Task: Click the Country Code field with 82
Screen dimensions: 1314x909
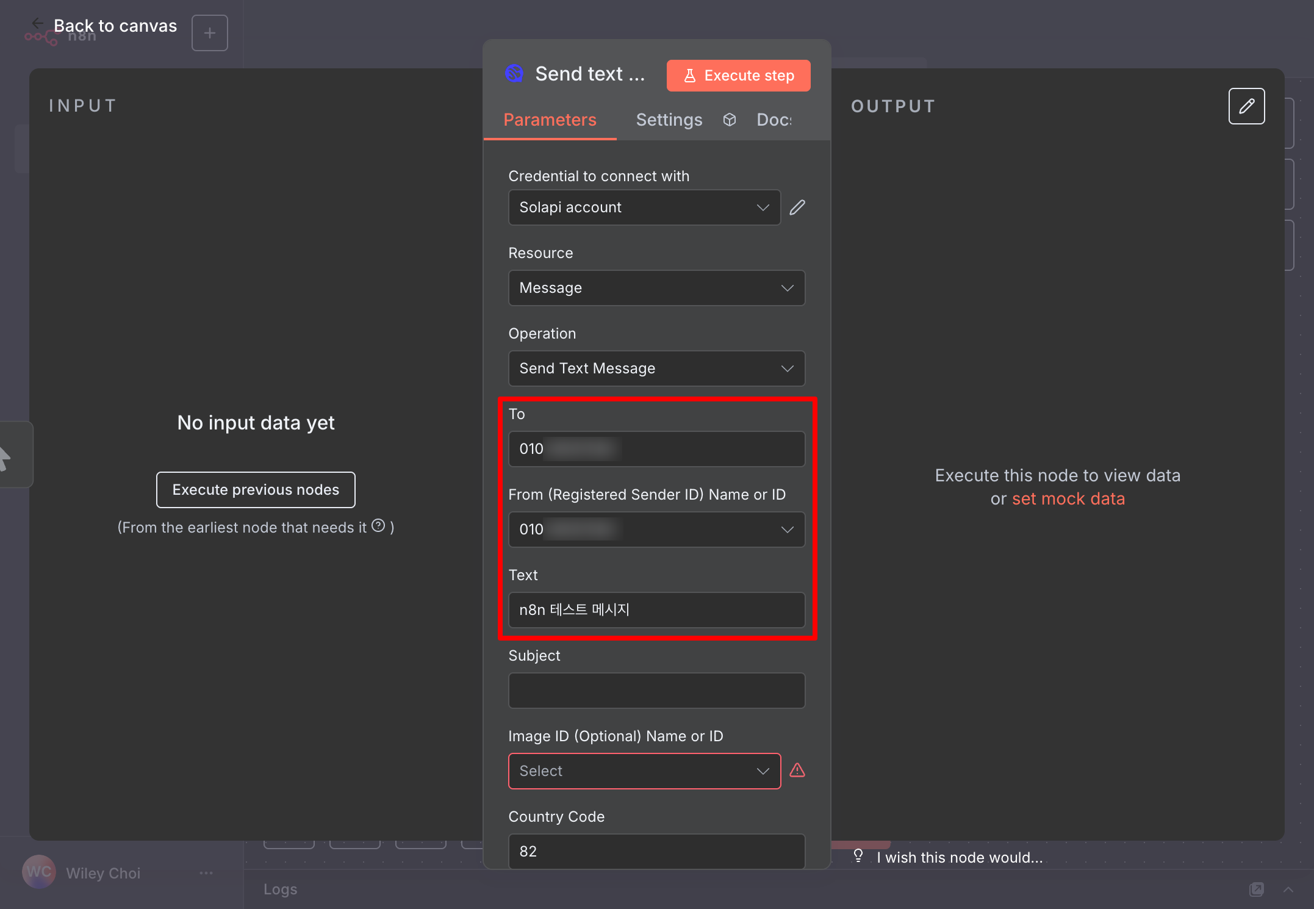Action: pyautogui.click(x=656, y=851)
